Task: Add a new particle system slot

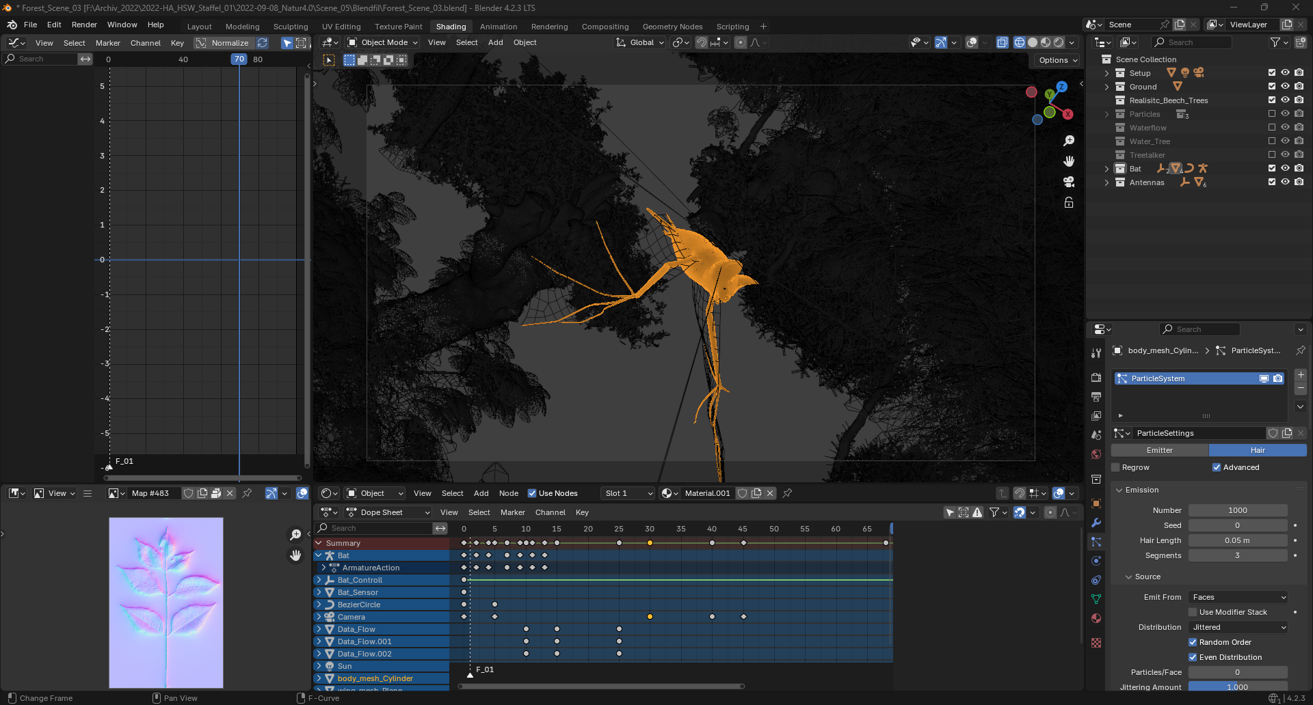Action: pos(1301,375)
